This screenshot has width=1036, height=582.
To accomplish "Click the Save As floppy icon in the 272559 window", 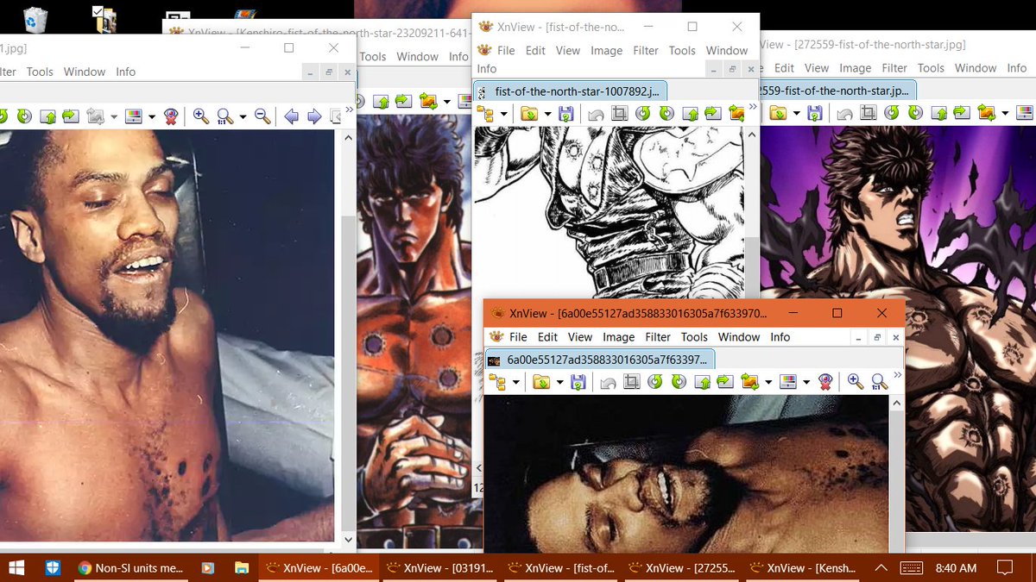I will click(815, 112).
